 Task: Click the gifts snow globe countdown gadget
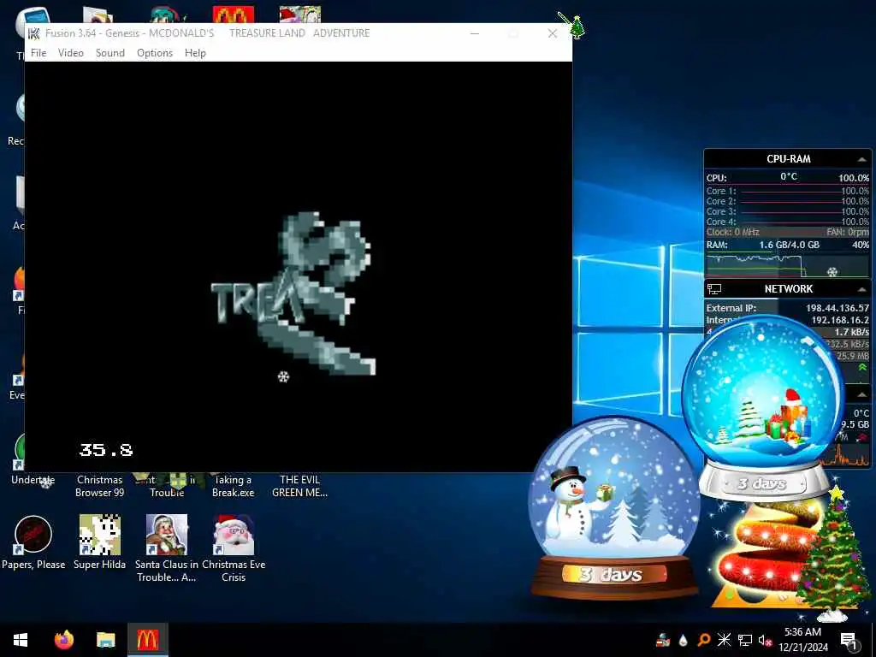click(x=762, y=408)
